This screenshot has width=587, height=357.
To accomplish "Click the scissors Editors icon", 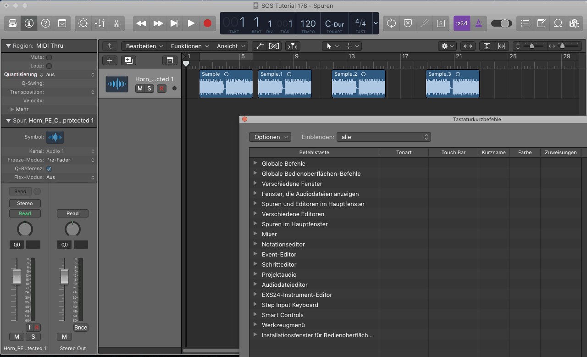I will coord(116,23).
